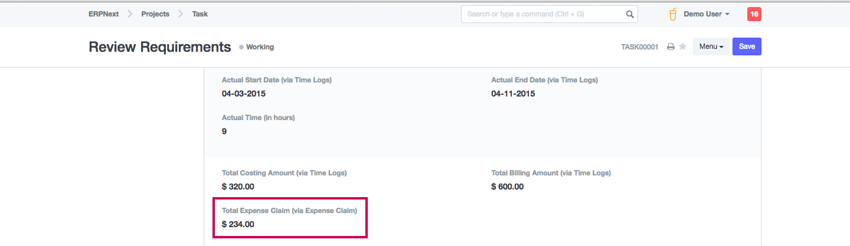Viewport: 850px width, 246px height.
Task: Go to the ERPNext breadcrumb home
Action: [103, 14]
